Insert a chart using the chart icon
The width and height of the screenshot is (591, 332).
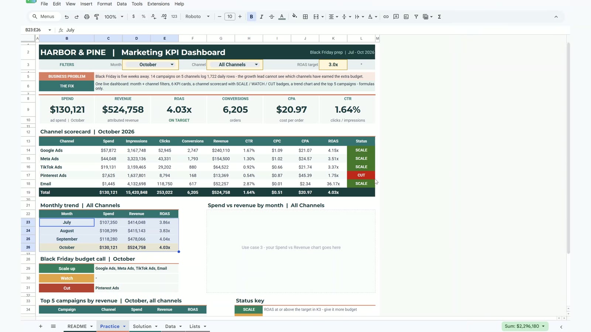click(406, 17)
